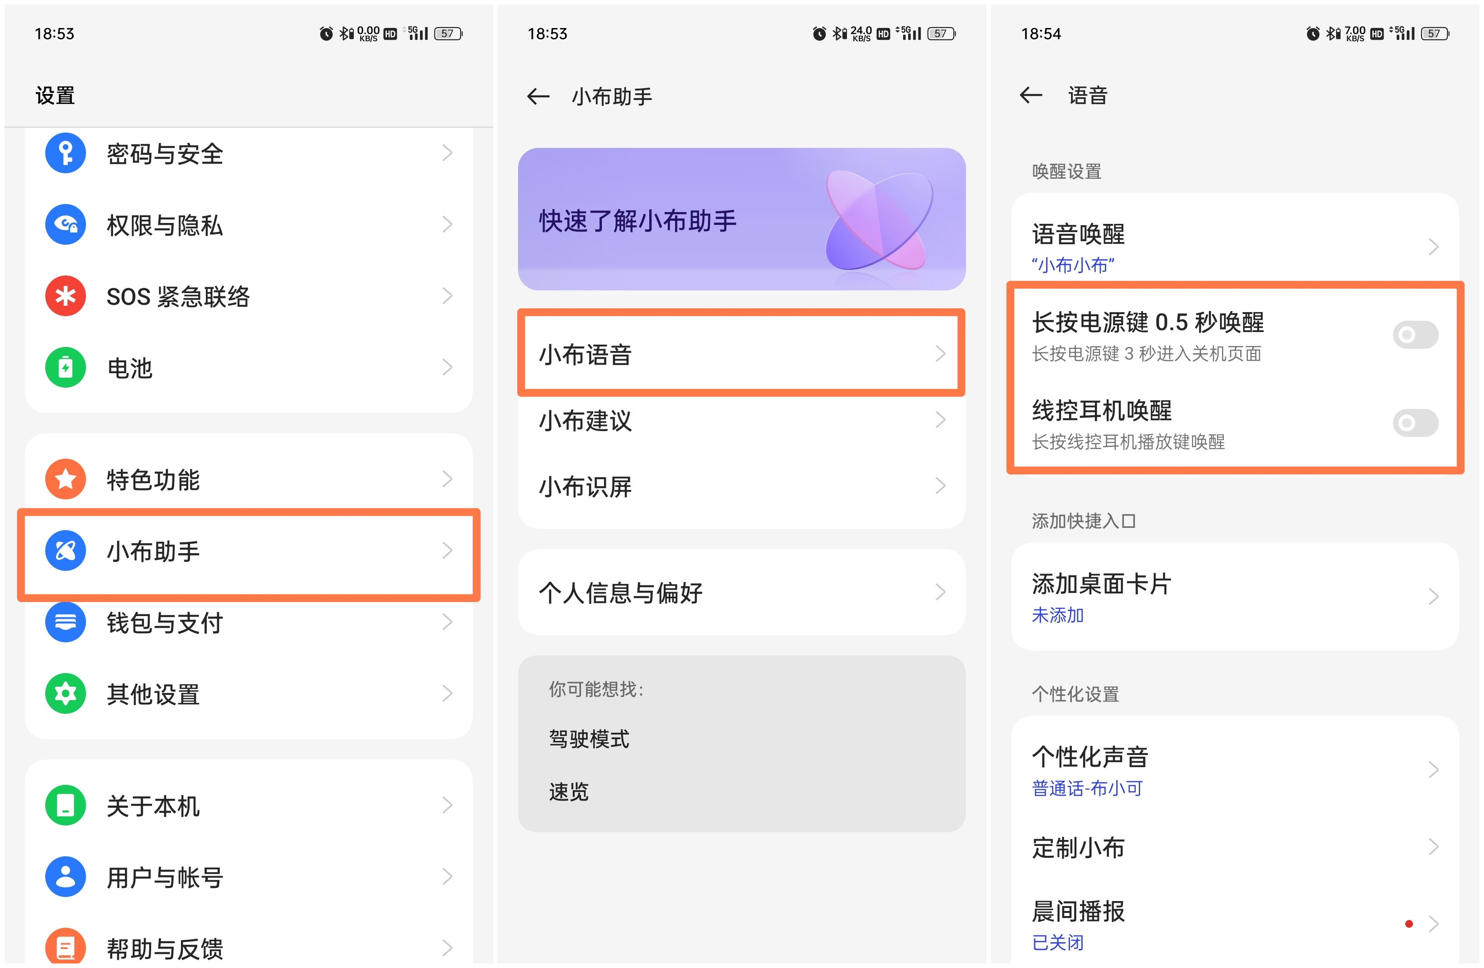
Task: Expand 小布建议 with the arrow
Action: 940,420
